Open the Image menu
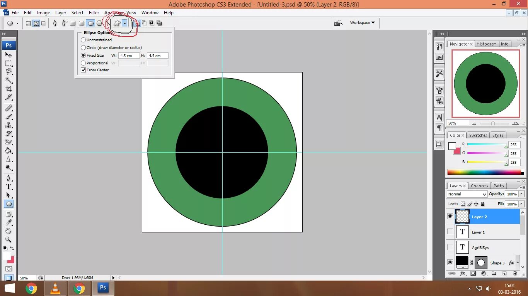The height and width of the screenshot is (296, 528). (43, 13)
